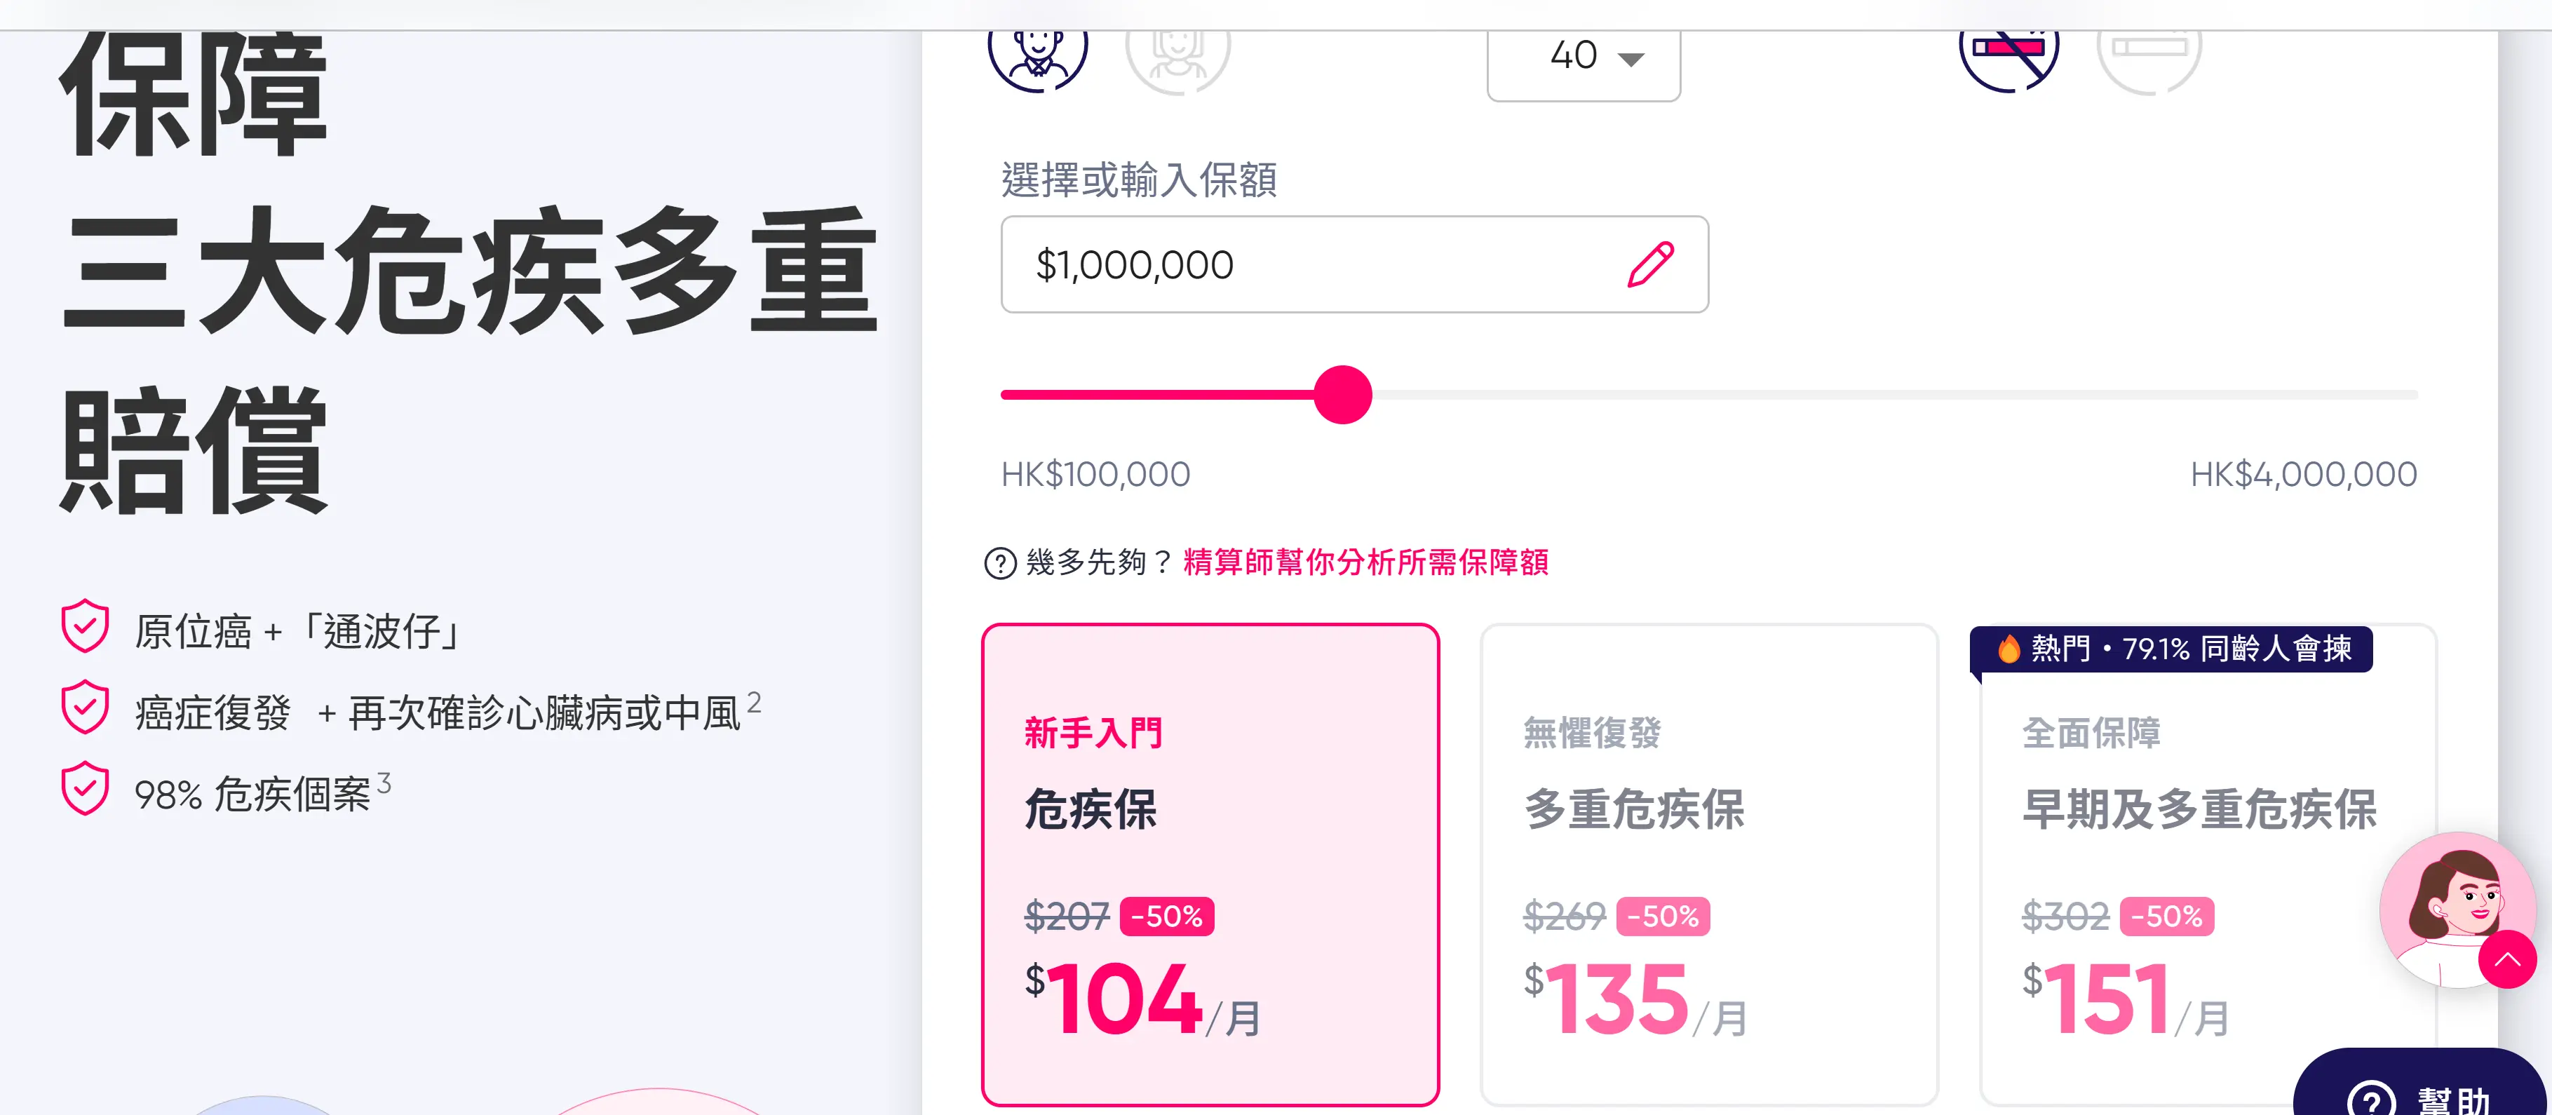The width and height of the screenshot is (2552, 1115).
Task: Choose the non-smoker icon
Action: 2008,51
